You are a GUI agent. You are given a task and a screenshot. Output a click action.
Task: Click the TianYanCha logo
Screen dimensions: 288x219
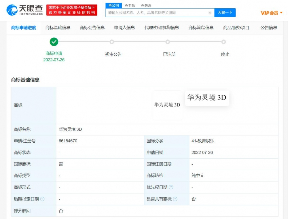[24, 10]
